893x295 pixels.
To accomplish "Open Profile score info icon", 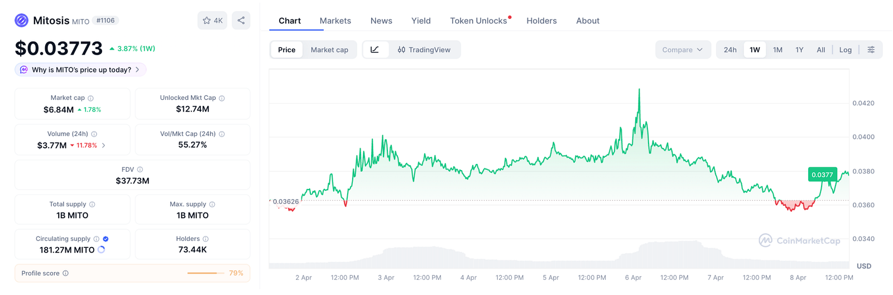I will tap(66, 273).
